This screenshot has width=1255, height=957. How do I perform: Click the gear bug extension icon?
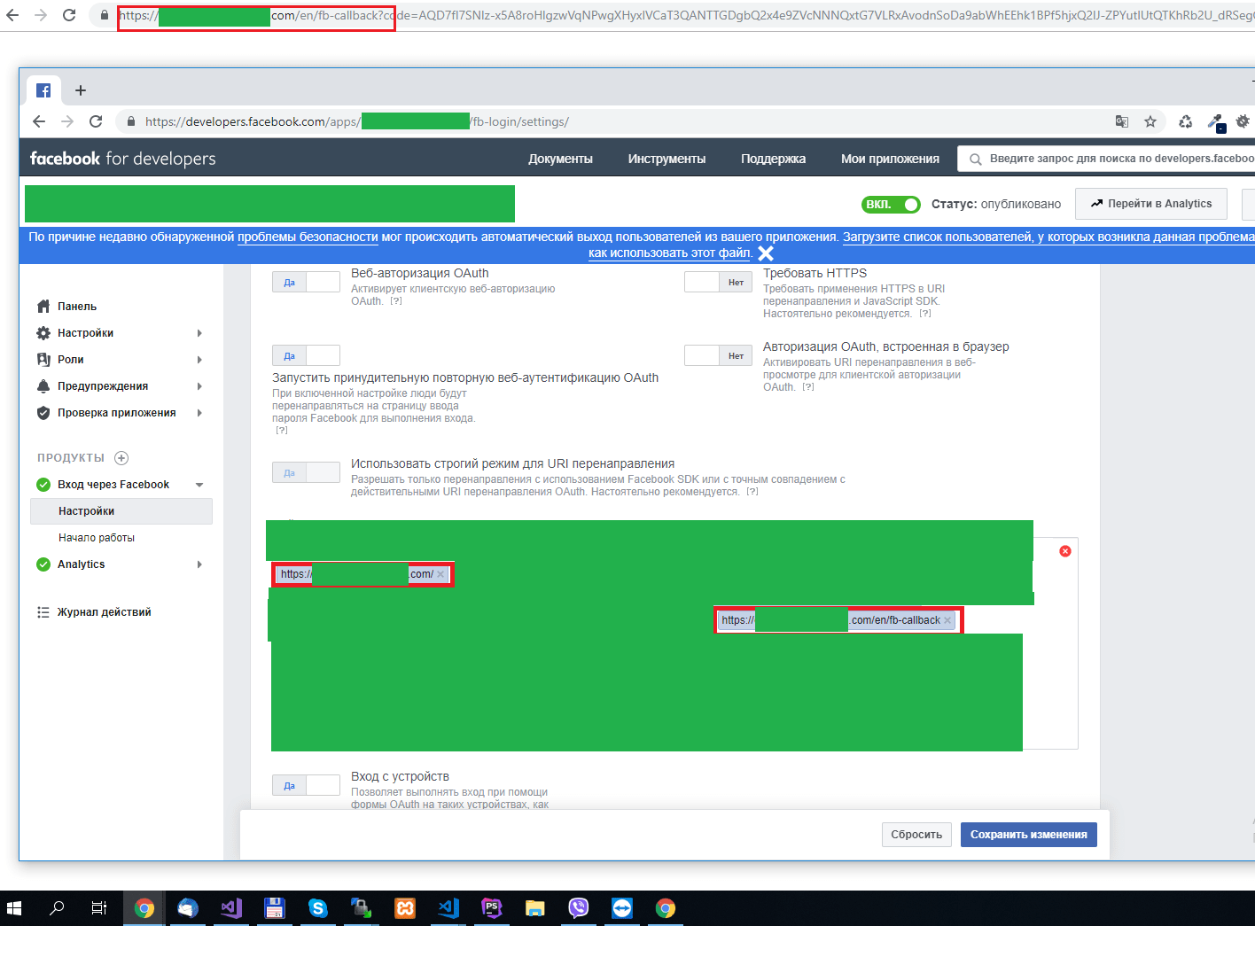1243,121
